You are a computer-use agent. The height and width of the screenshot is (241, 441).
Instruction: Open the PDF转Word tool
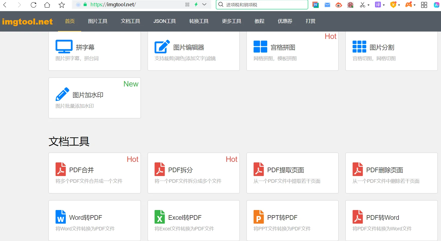(383, 218)
